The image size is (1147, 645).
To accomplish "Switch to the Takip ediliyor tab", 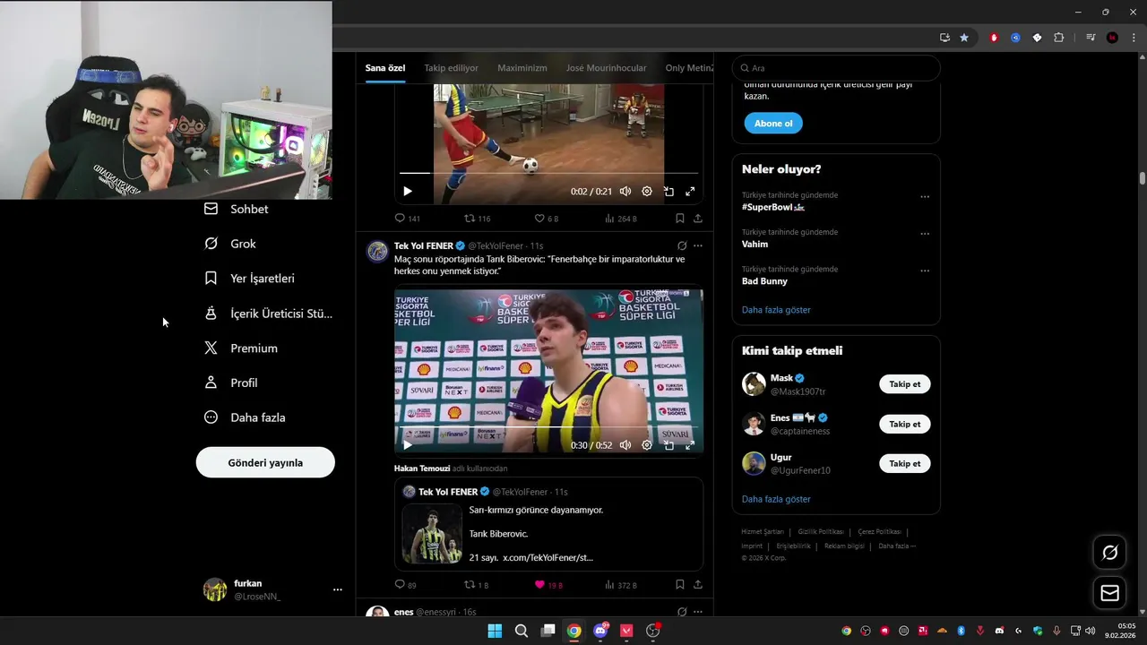I will pos(451,68).
